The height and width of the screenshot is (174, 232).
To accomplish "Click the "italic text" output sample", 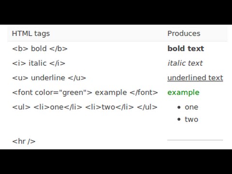I will 185,63.
